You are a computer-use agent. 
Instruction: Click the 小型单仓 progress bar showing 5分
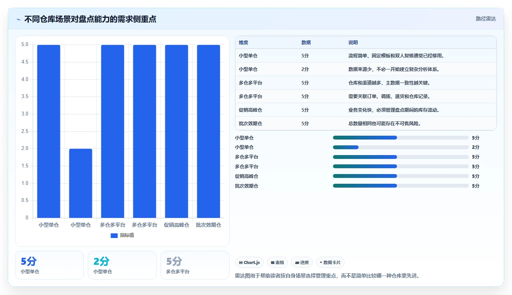[x=401, y=138]
